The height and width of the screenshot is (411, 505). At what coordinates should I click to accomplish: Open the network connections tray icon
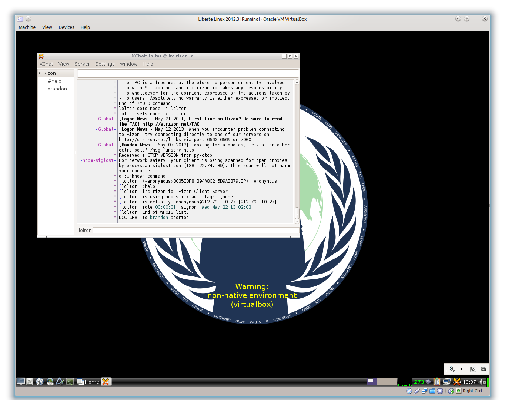pos(447,382)
